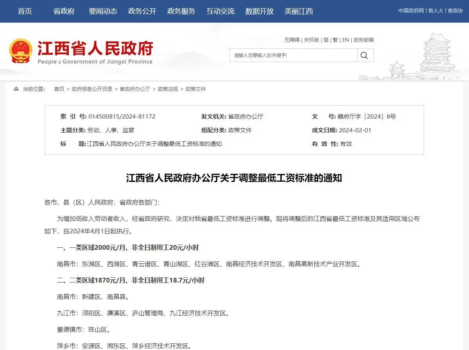Open the 政务服务 navigation item
This screenshot has height=350, width=469.
[x=181, y=11]
